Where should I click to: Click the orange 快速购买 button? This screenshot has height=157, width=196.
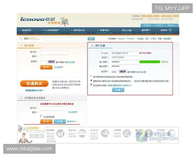pyautogui.click(x=34, y=83)
